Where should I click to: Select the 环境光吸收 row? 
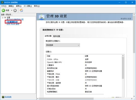click(84, 89)
